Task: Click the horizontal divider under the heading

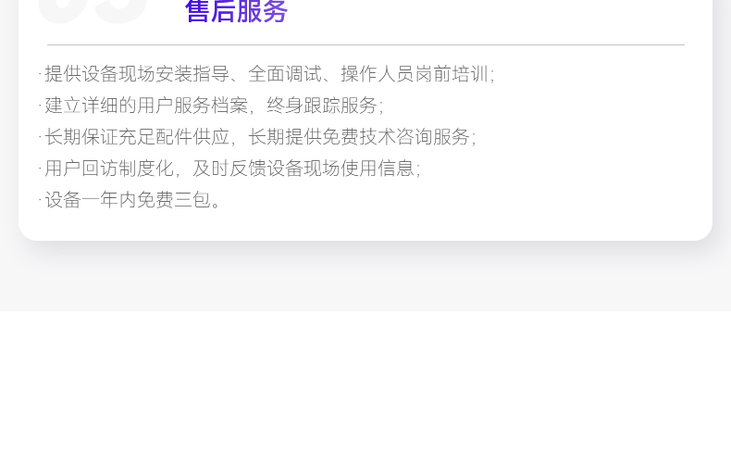Action: (366, 44)
